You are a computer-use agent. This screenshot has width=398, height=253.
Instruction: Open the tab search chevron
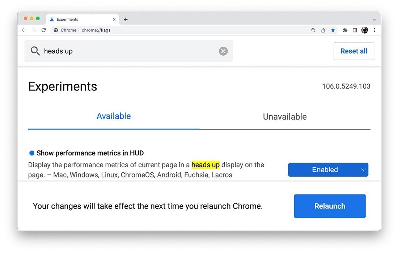[x=374, y=20]
